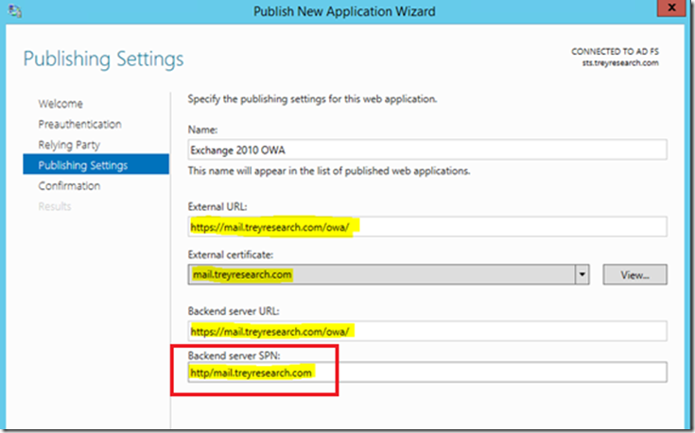Click the 'External certificate:' label

tap(231, 255)
